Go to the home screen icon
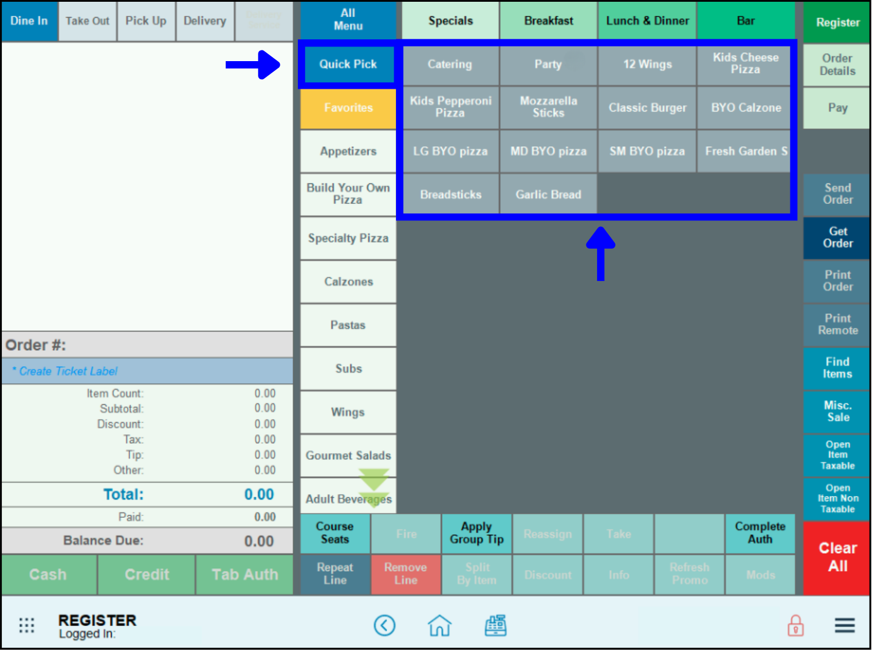872x650 pixels. (440, 625)
